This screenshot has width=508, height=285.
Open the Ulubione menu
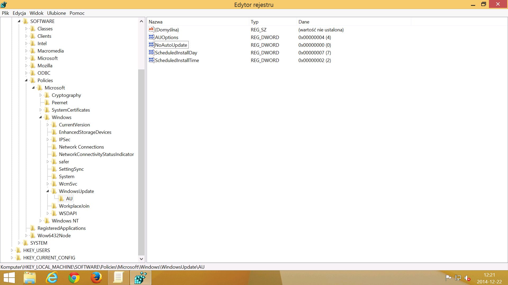(56, 13)
